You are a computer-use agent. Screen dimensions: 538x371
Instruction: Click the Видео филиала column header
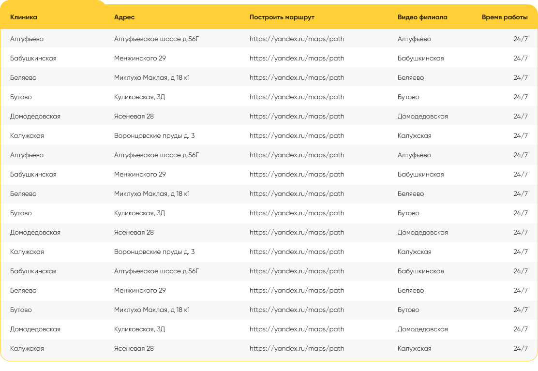click(x=422, y=17)
